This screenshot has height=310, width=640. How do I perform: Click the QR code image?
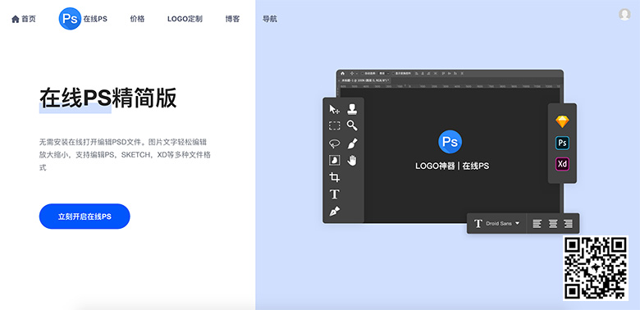coord(596,268)
